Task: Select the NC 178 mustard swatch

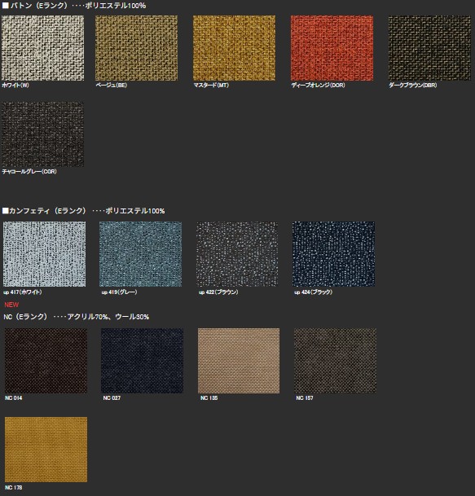Action: click(46, 450)
